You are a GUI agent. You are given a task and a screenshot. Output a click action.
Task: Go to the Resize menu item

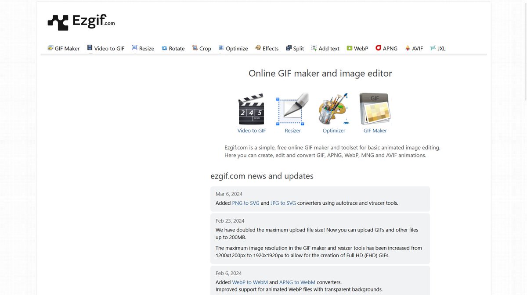143,48
